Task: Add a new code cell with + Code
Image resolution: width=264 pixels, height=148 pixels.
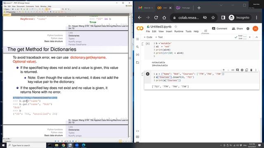Action: 148,37
